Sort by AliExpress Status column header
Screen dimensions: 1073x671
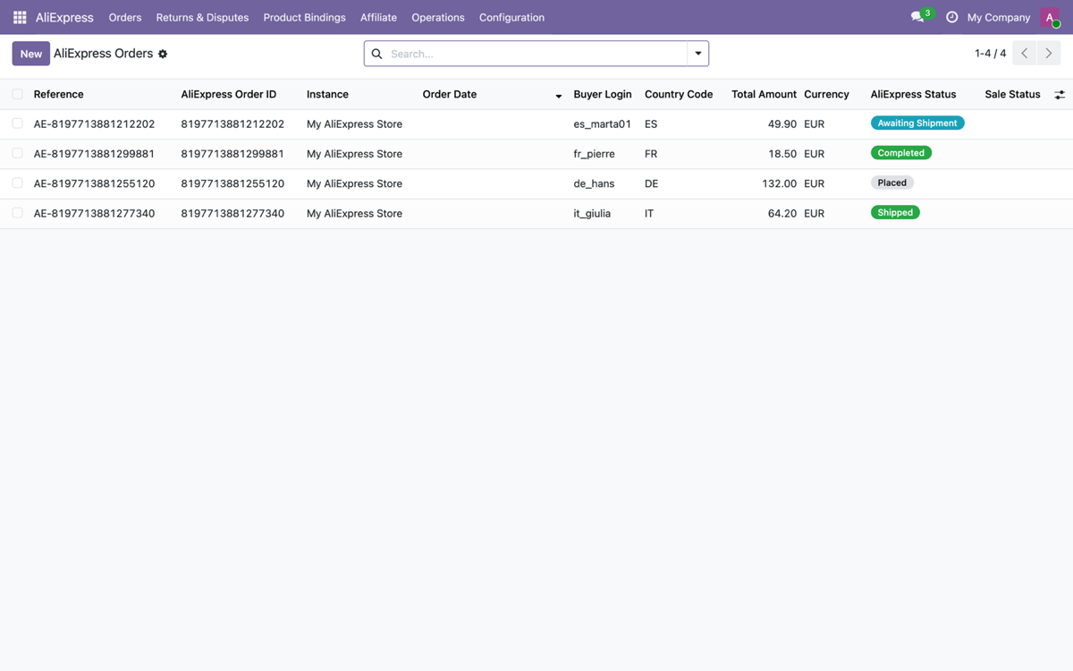tap(913, 94)
